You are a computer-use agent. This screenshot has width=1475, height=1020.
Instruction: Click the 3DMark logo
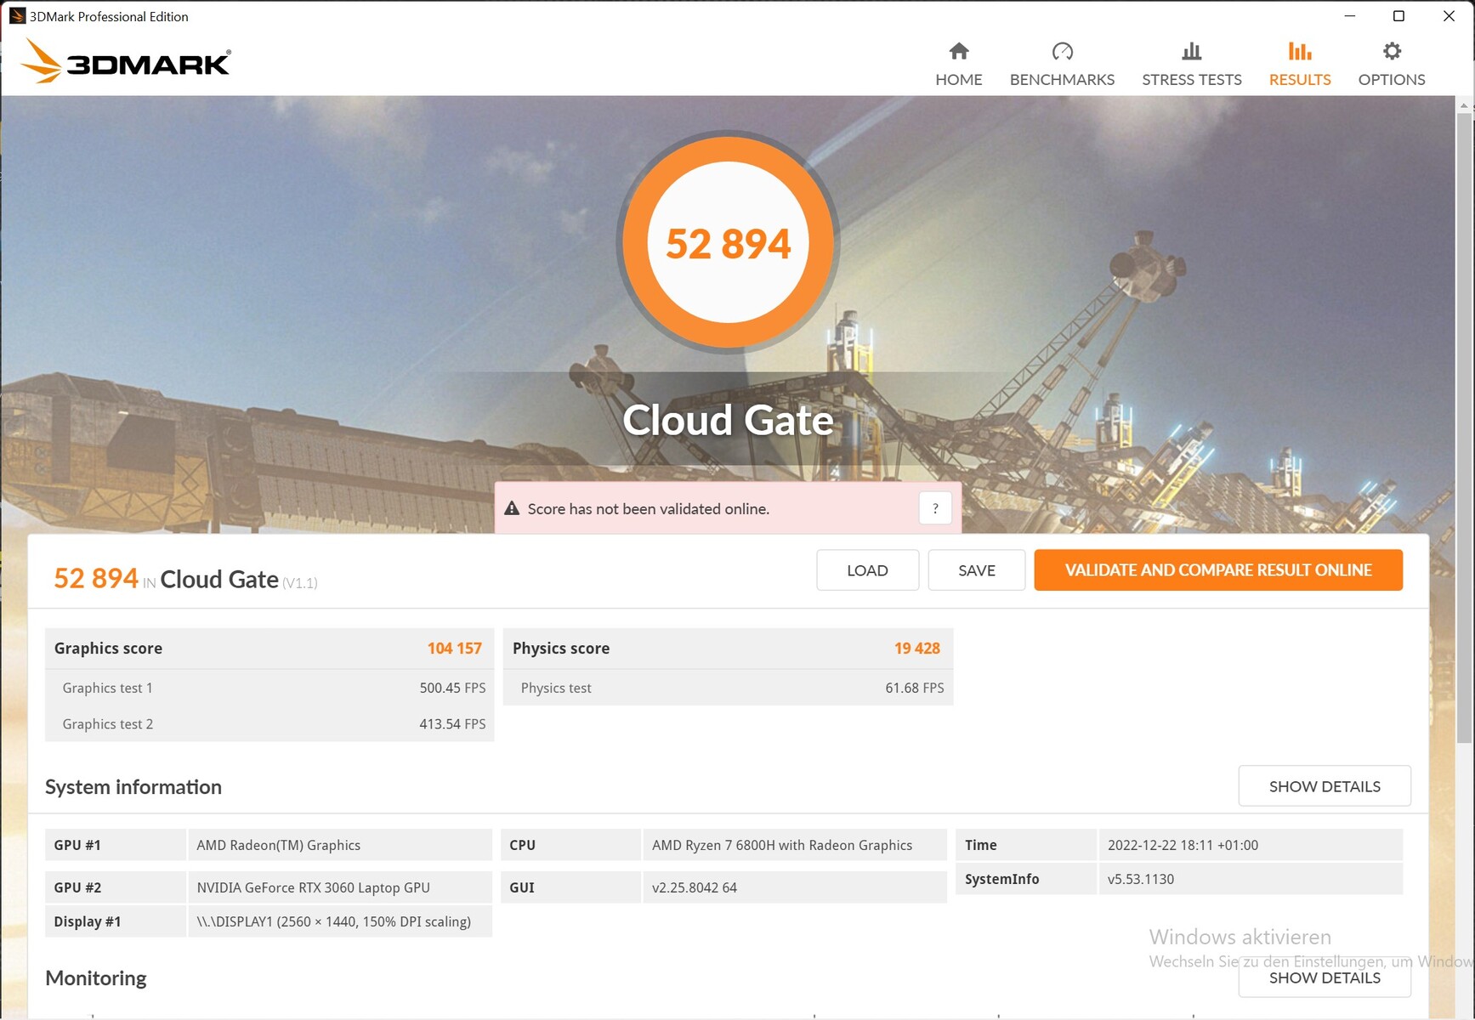click(126, 62)
